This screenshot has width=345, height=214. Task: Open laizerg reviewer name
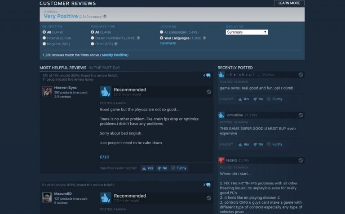pos(231,160)
